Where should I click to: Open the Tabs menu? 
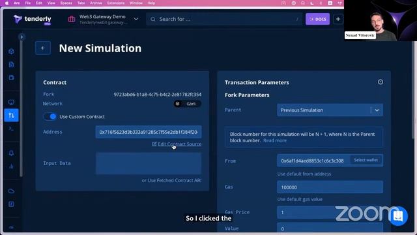tap(81, 3)
